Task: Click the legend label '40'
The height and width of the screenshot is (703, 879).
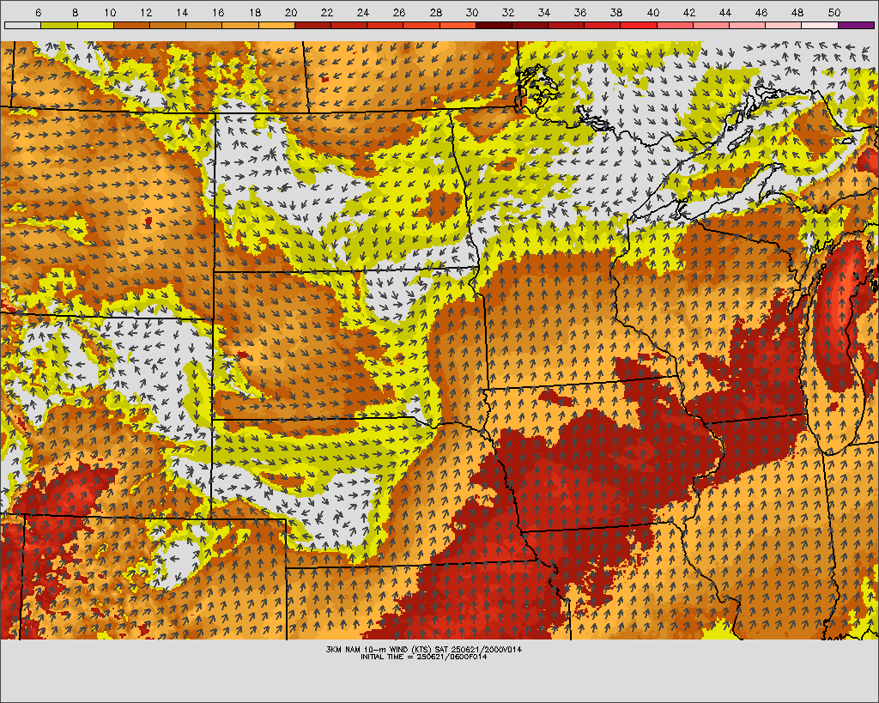Action: [x=653, y=12]
